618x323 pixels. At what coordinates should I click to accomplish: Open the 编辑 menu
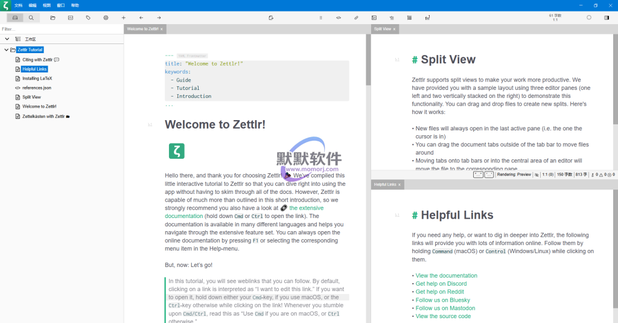pyautogui.click(x=33, y=5)
